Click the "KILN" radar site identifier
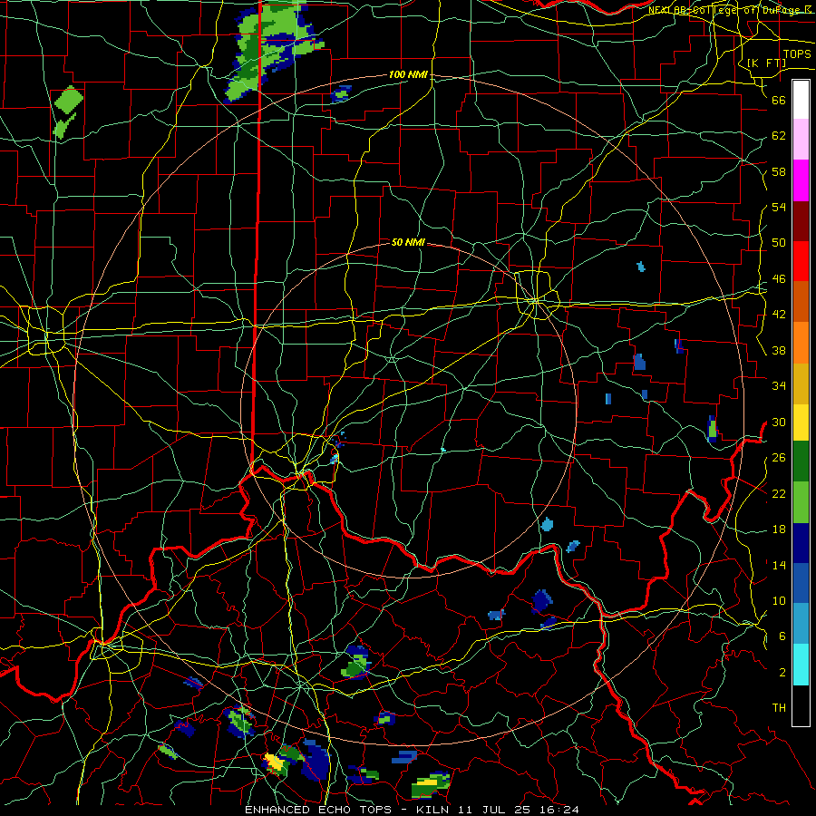The width and height of the screenshot is (816, 816). [434, 810]
